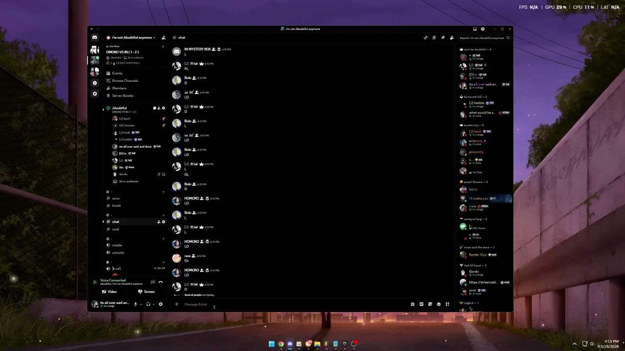Viewport: 625px width, 351px height.
Task: Expand microphone input options arrow
Action: pyautogui.click(x=141, y=304)
